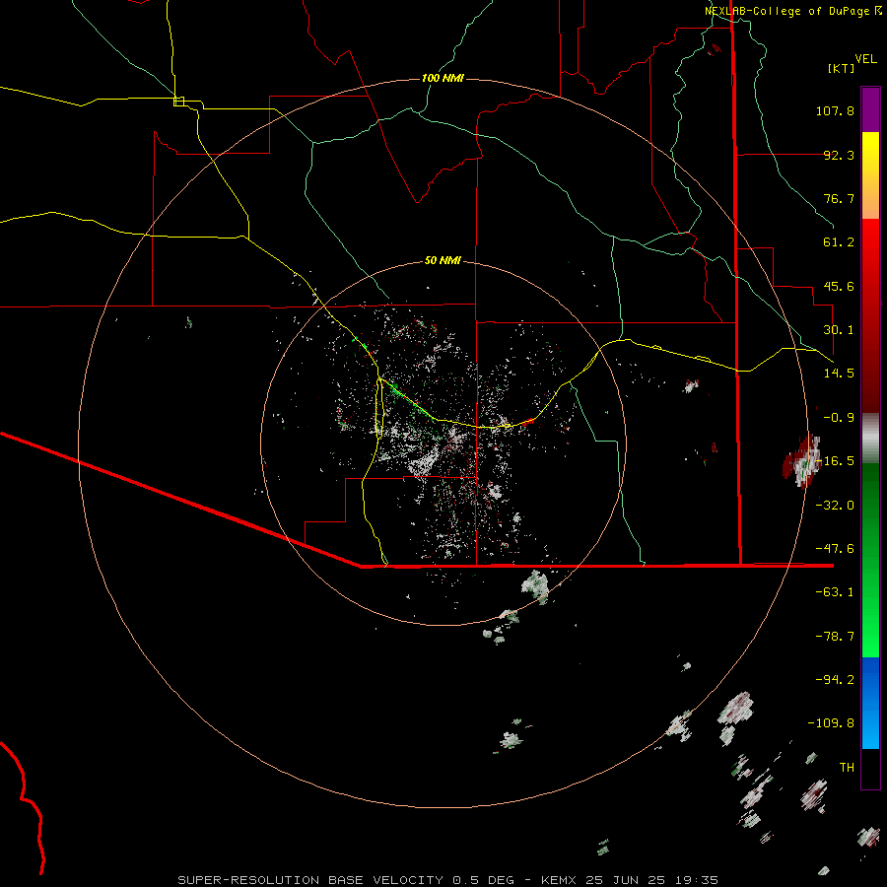
Task: Select the 92.3 scale value
Action: tap(839, 155)
